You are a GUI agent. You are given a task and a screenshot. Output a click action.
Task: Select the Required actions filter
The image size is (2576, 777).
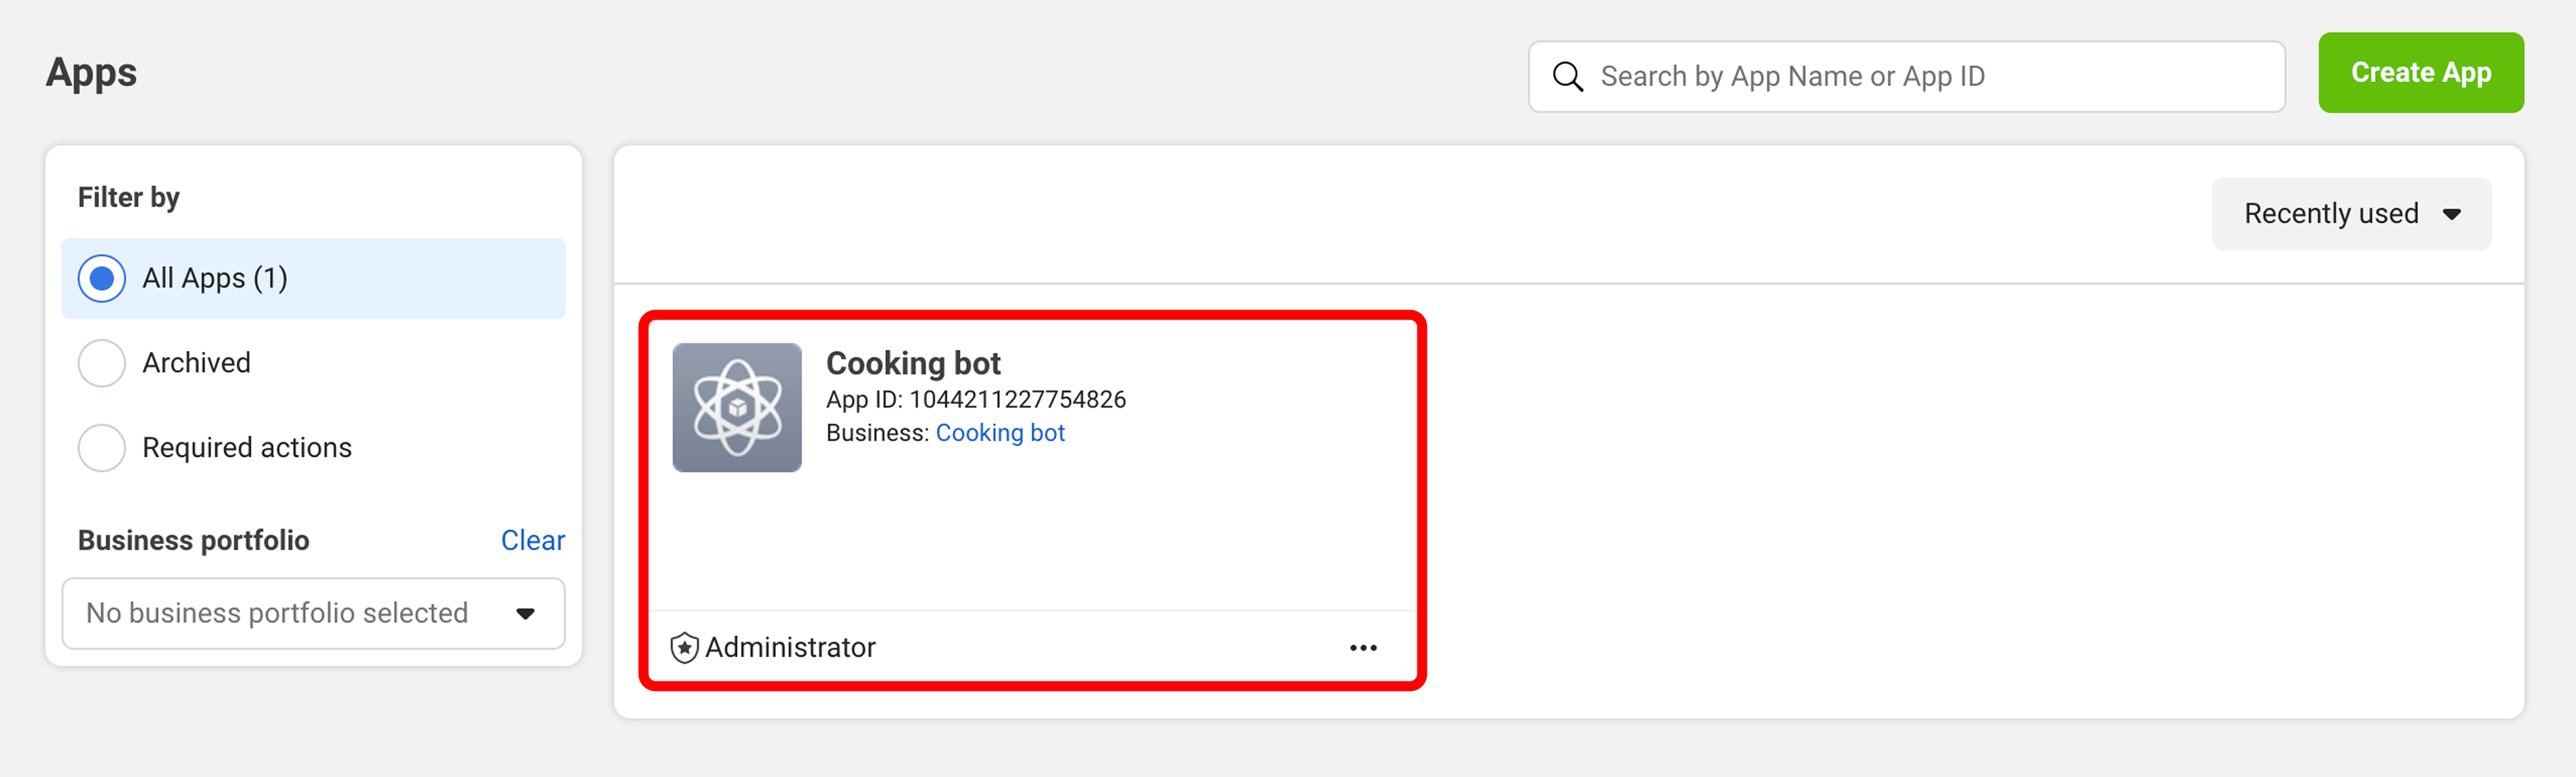pos(215,448)
